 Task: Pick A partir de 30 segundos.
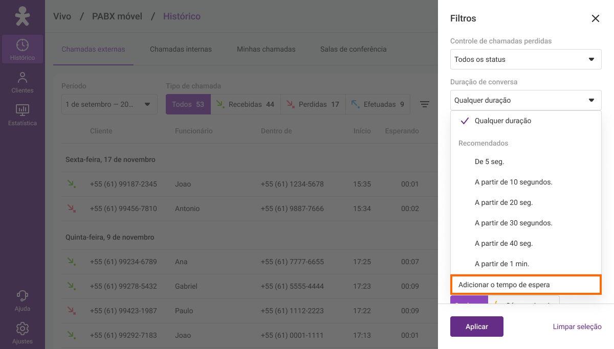tap(526, 223)
